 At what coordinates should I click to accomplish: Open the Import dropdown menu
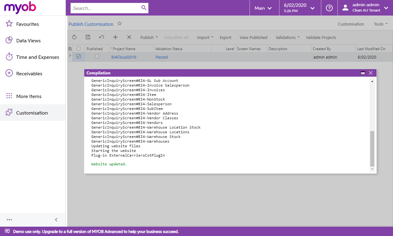click(205, 37)
